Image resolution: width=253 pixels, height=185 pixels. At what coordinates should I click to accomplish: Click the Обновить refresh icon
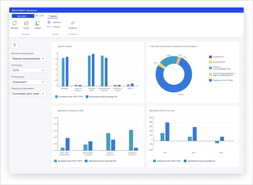(15, 23)
